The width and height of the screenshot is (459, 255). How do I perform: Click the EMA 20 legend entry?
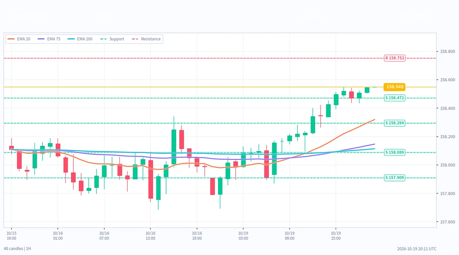[x=19, y=39]
